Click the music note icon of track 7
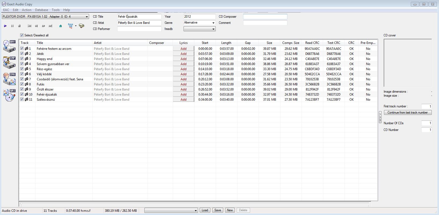The width and height of the screenshot is (439, 215). 26,79
